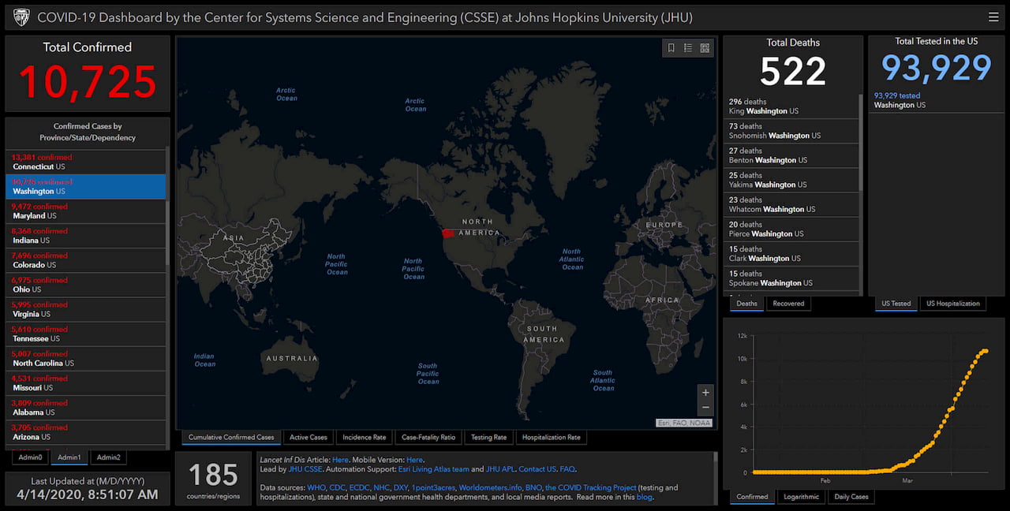Viewport: 1010px width, 511px height.
Task: Select Tennessee US in the list
Action: click(86, 334)
